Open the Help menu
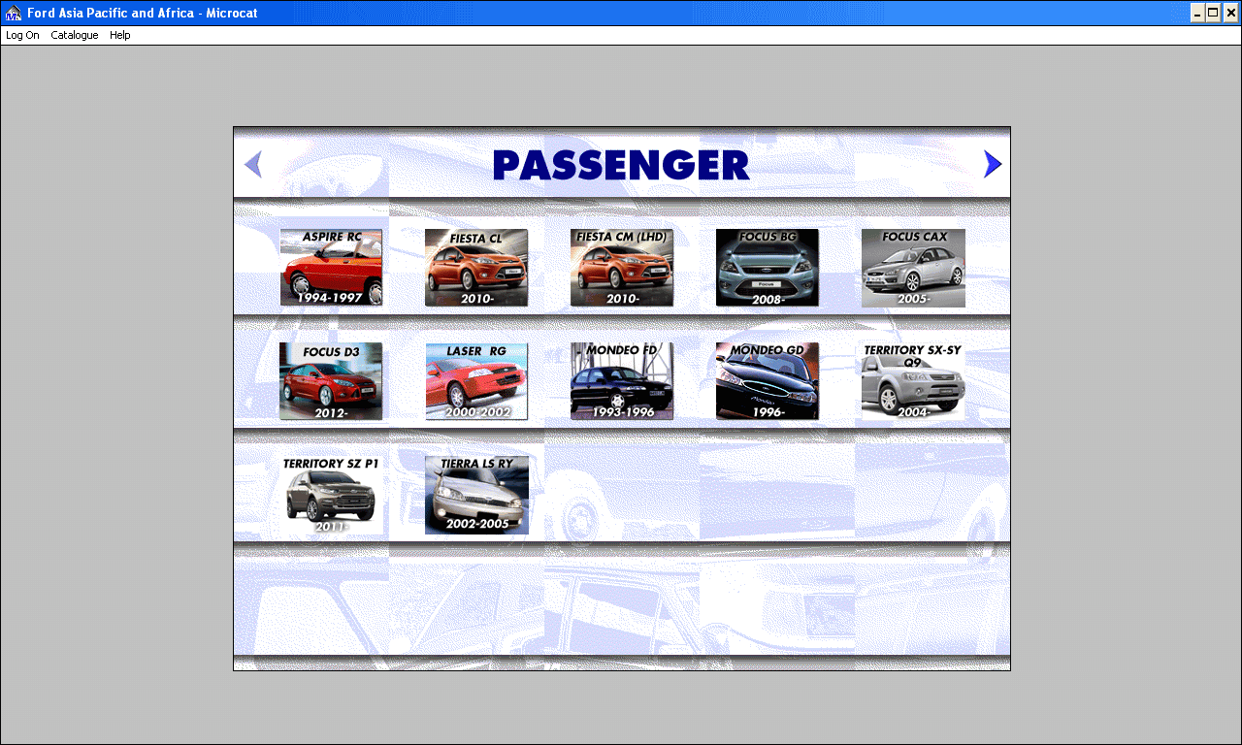Screen dimensions: 1242x745 (119, 35)
